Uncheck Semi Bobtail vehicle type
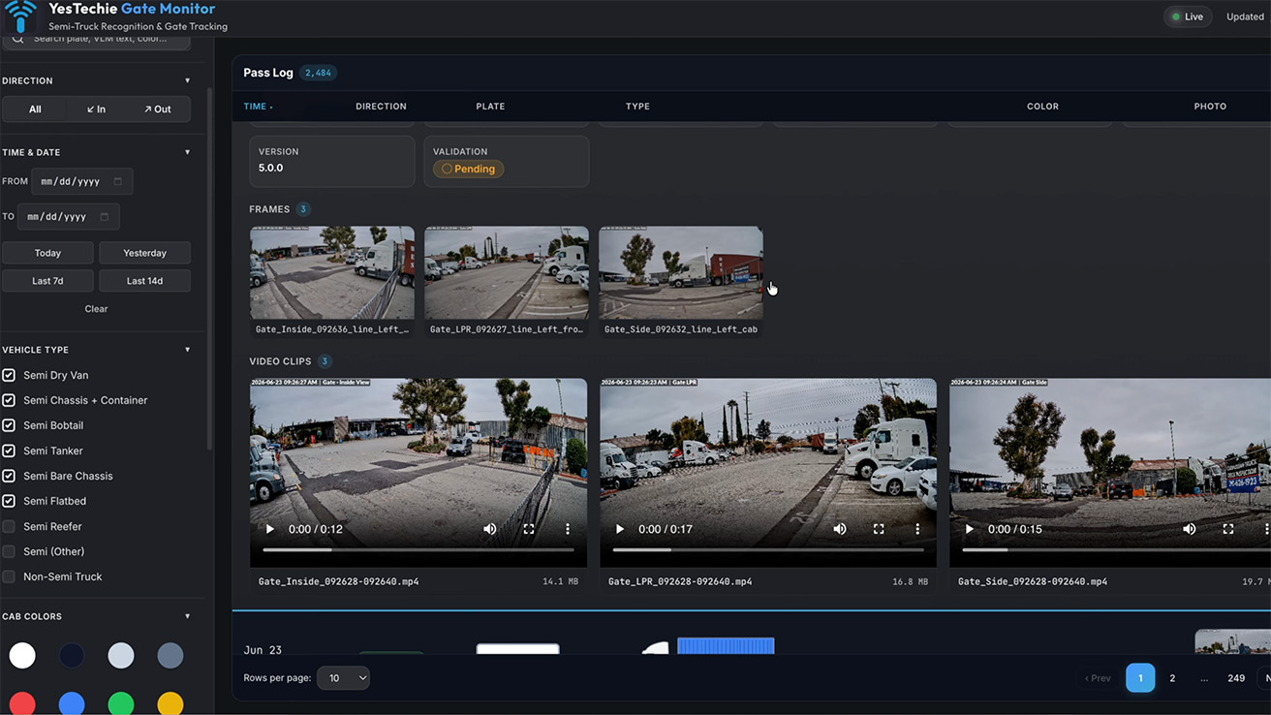This screenshot has height=715, width=1271. (x=9, y=425)
